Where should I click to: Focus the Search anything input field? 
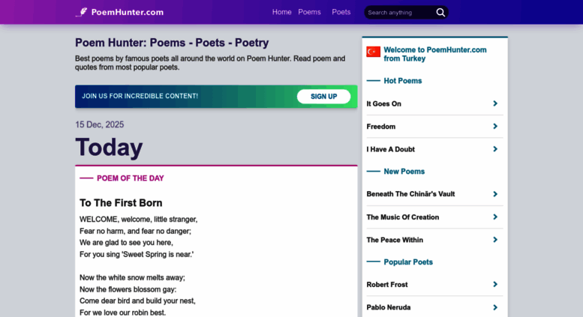[x=398, y=12]
